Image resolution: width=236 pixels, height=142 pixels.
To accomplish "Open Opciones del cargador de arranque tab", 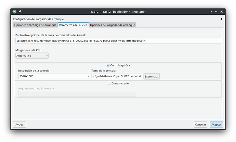I will pyautogui.click(x=113, y=25).
